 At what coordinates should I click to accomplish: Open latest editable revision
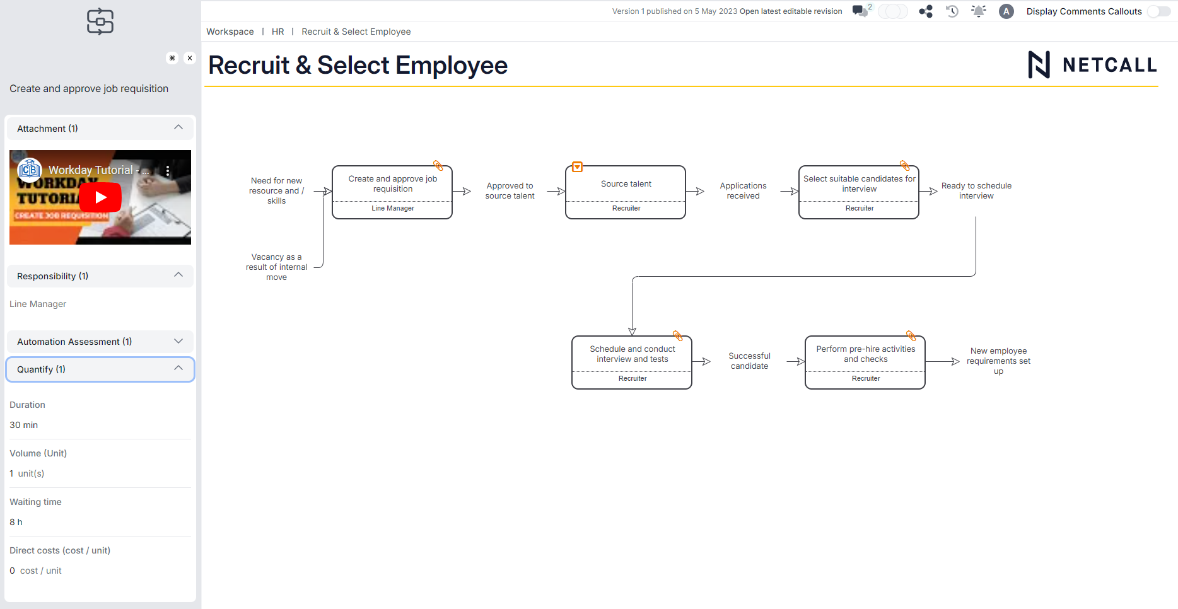click(x=790, y=11)
